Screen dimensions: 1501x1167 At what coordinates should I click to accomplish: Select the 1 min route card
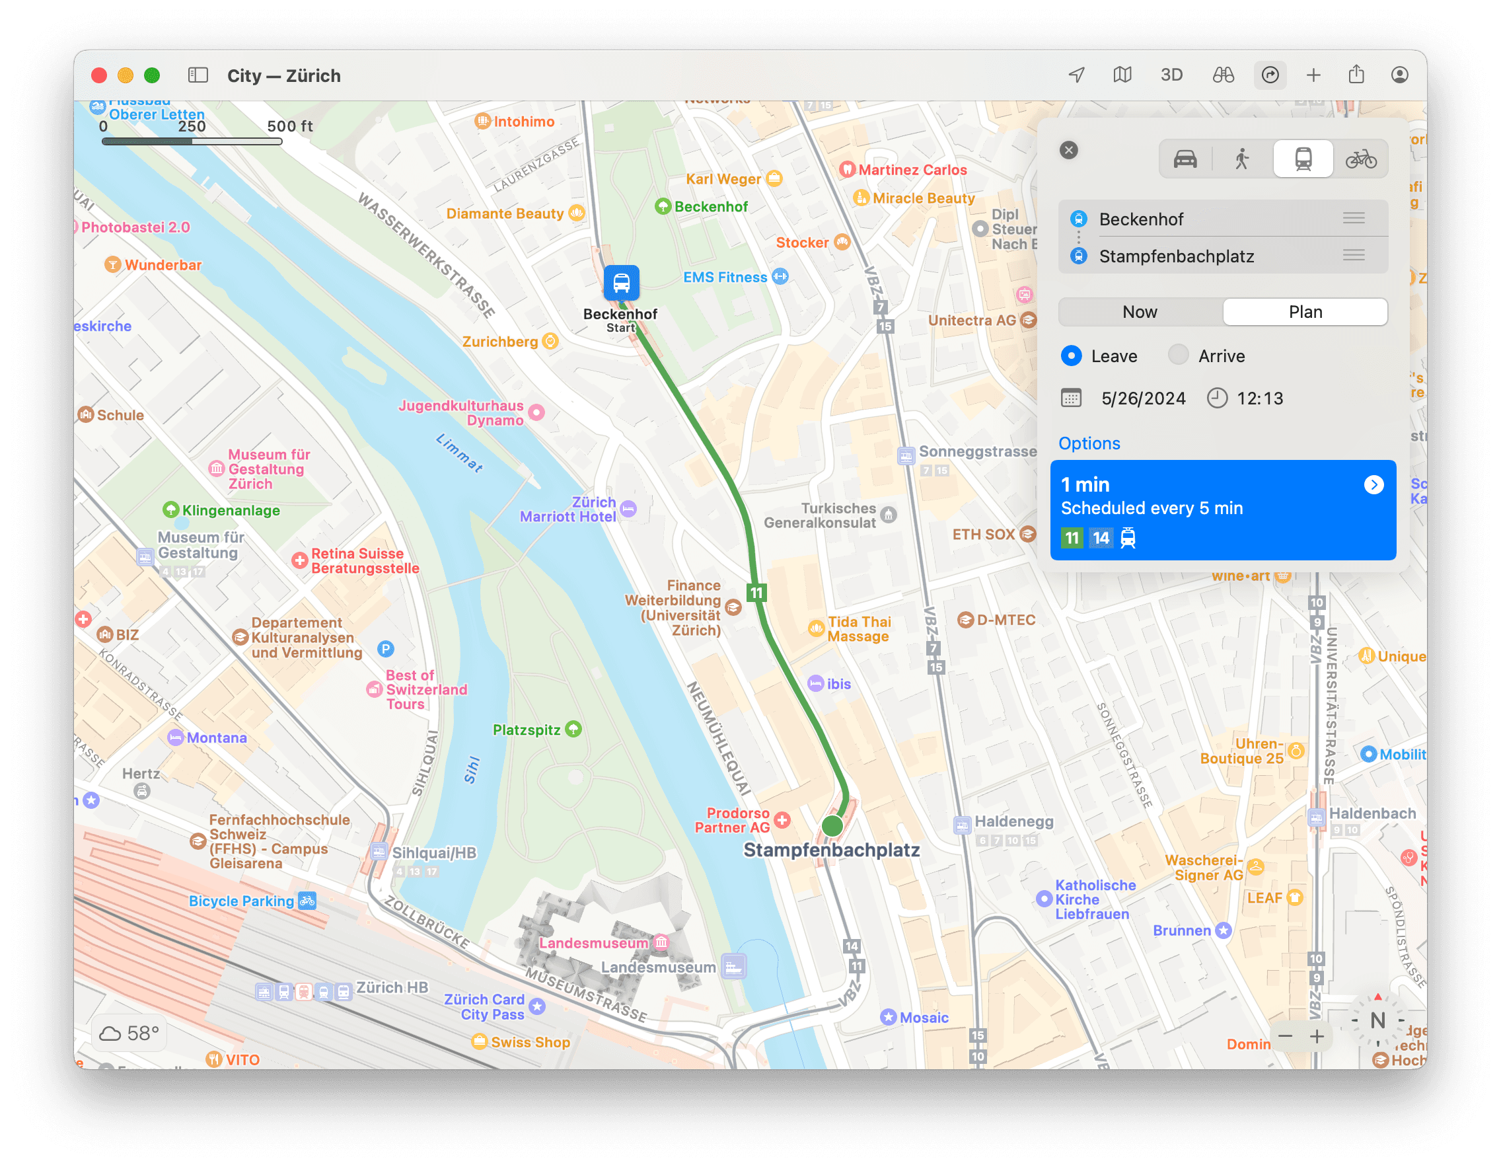tap(1223, 510)
